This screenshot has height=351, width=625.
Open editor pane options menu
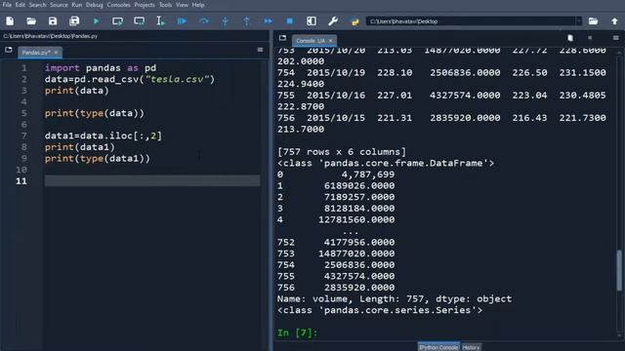261,50
